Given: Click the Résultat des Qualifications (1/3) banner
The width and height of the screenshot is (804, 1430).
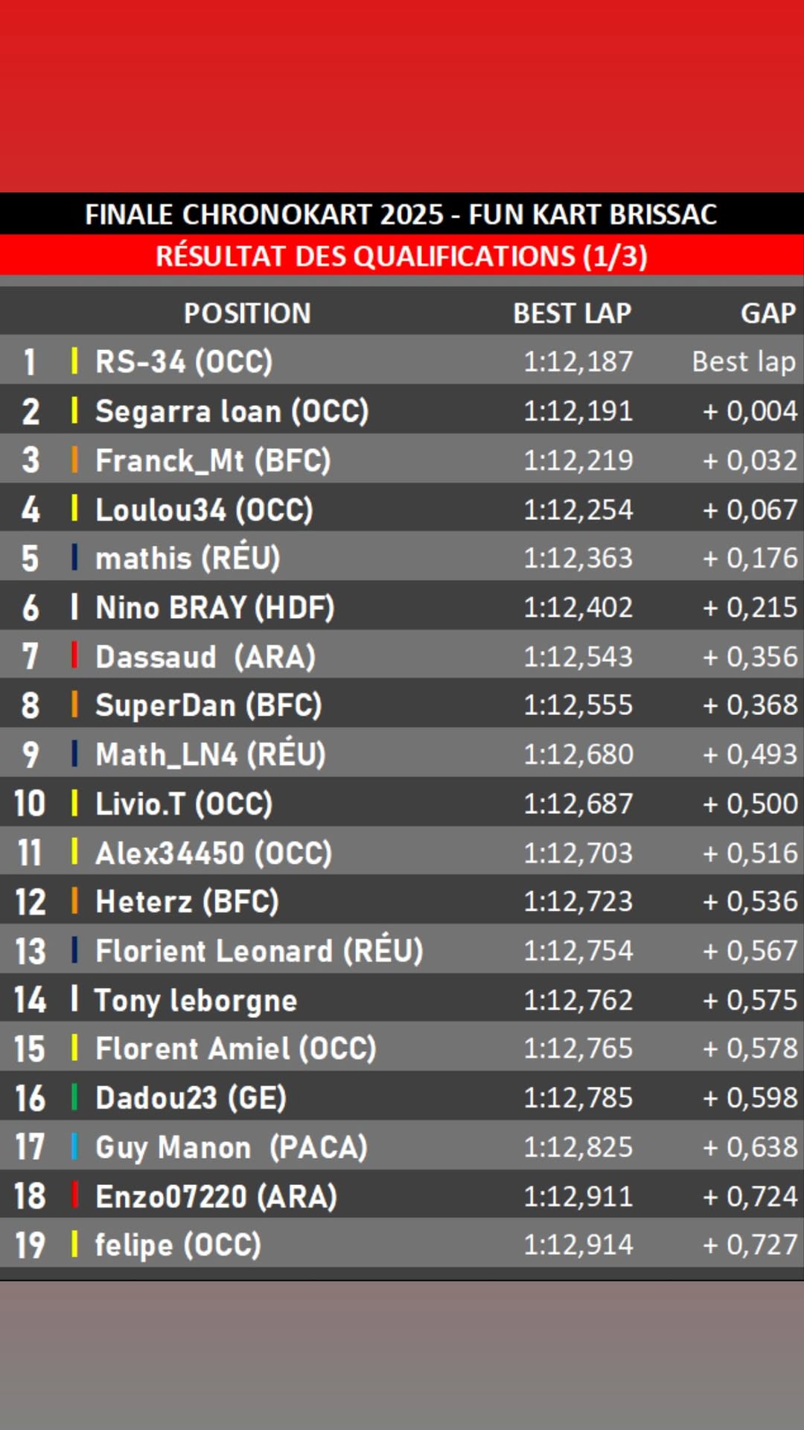Looking at the screenshot, I should [401, 256].
